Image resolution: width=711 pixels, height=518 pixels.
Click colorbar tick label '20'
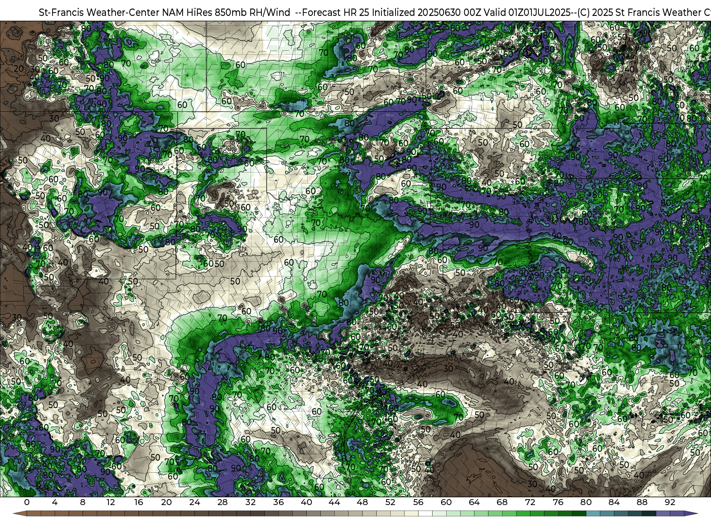[x=166, y=502]
